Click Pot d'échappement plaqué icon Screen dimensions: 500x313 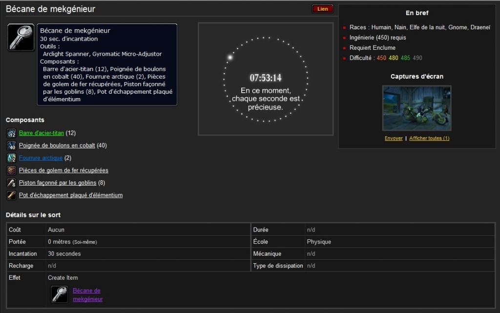[x=12, y=195]
